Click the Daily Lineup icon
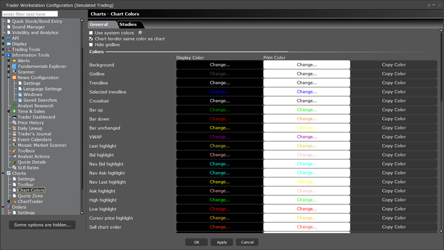Screen dimensions: 444x250 pyautogui.click(x=14, y=128)
